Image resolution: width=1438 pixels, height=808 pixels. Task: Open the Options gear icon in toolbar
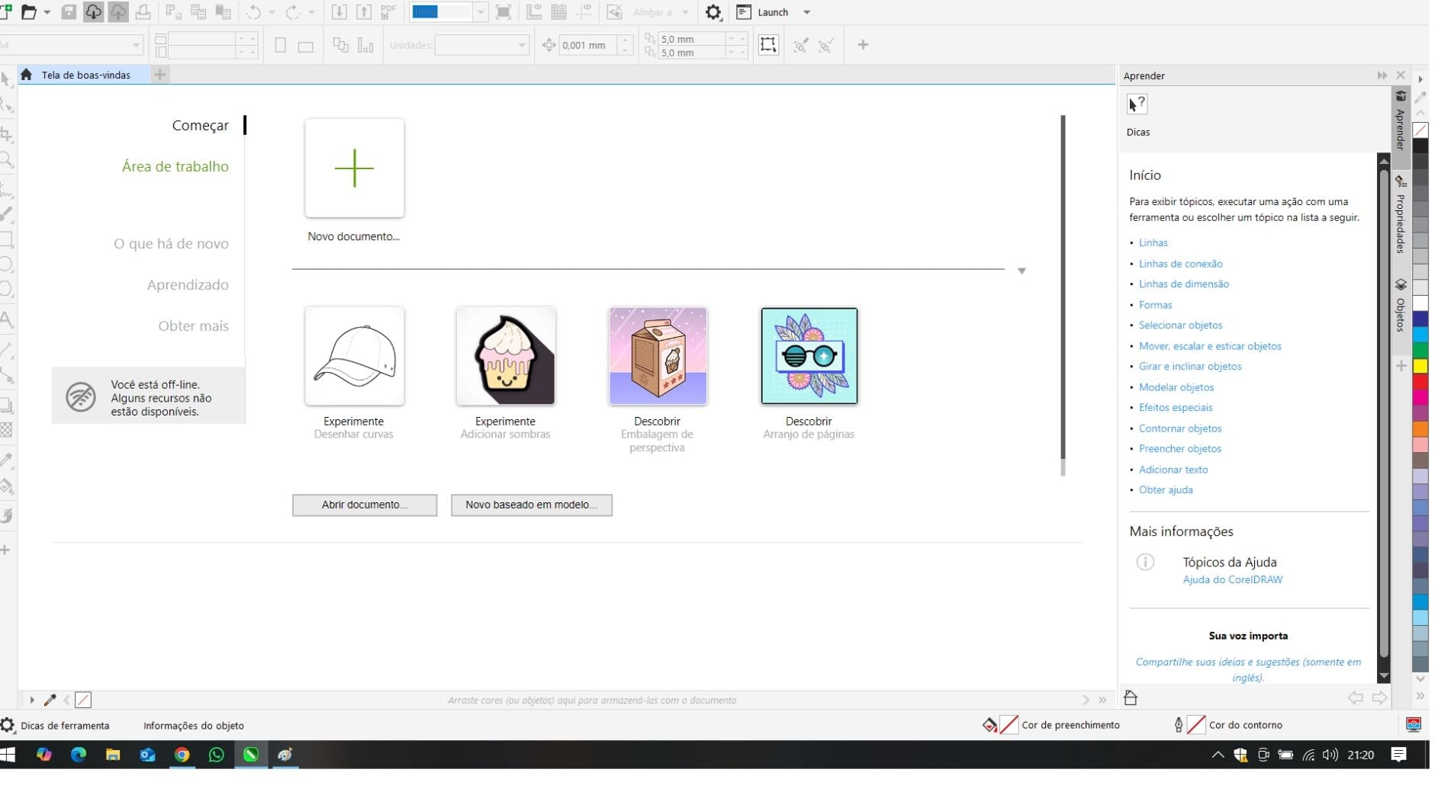point(713,12)
